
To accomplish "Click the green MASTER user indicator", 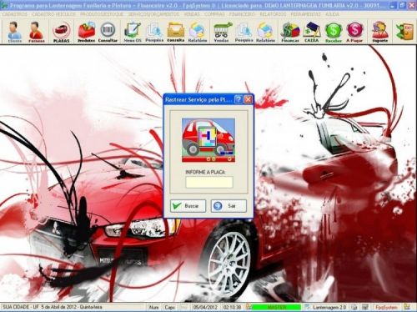I will coord(276,307).
